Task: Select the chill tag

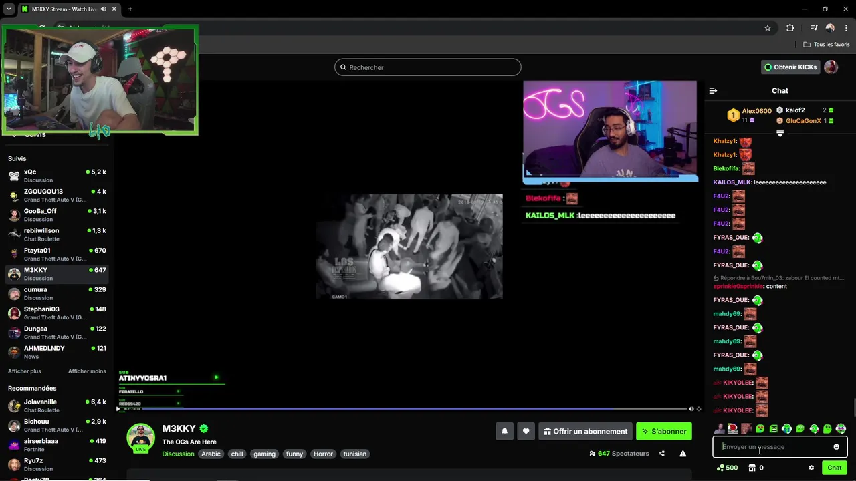Action: (237, 454)
